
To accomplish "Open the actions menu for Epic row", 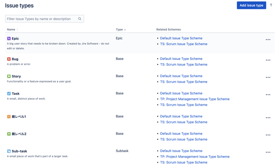I will (268, 40).
